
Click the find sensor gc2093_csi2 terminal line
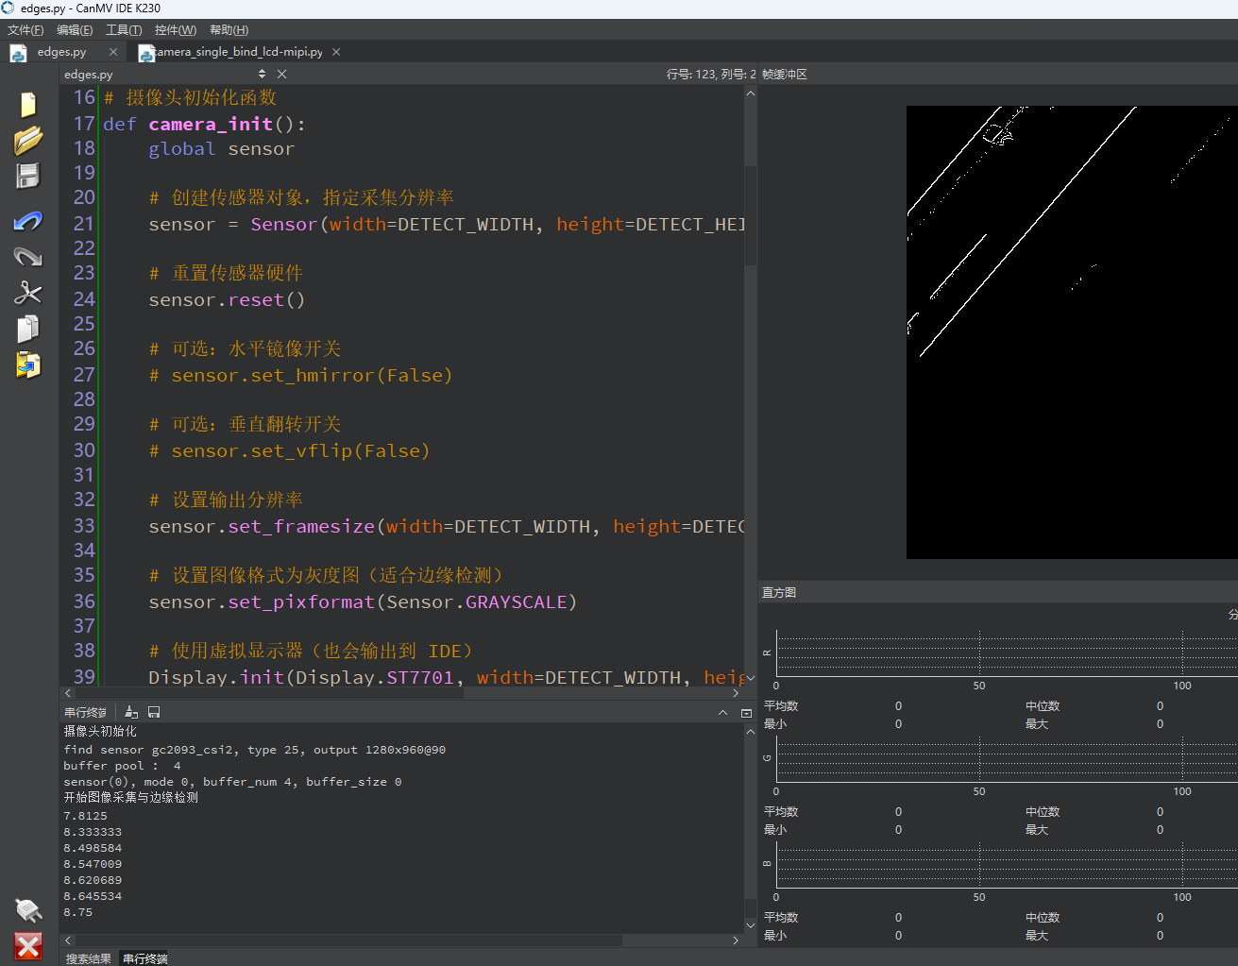pyautogui.click(x=255, y=750)
